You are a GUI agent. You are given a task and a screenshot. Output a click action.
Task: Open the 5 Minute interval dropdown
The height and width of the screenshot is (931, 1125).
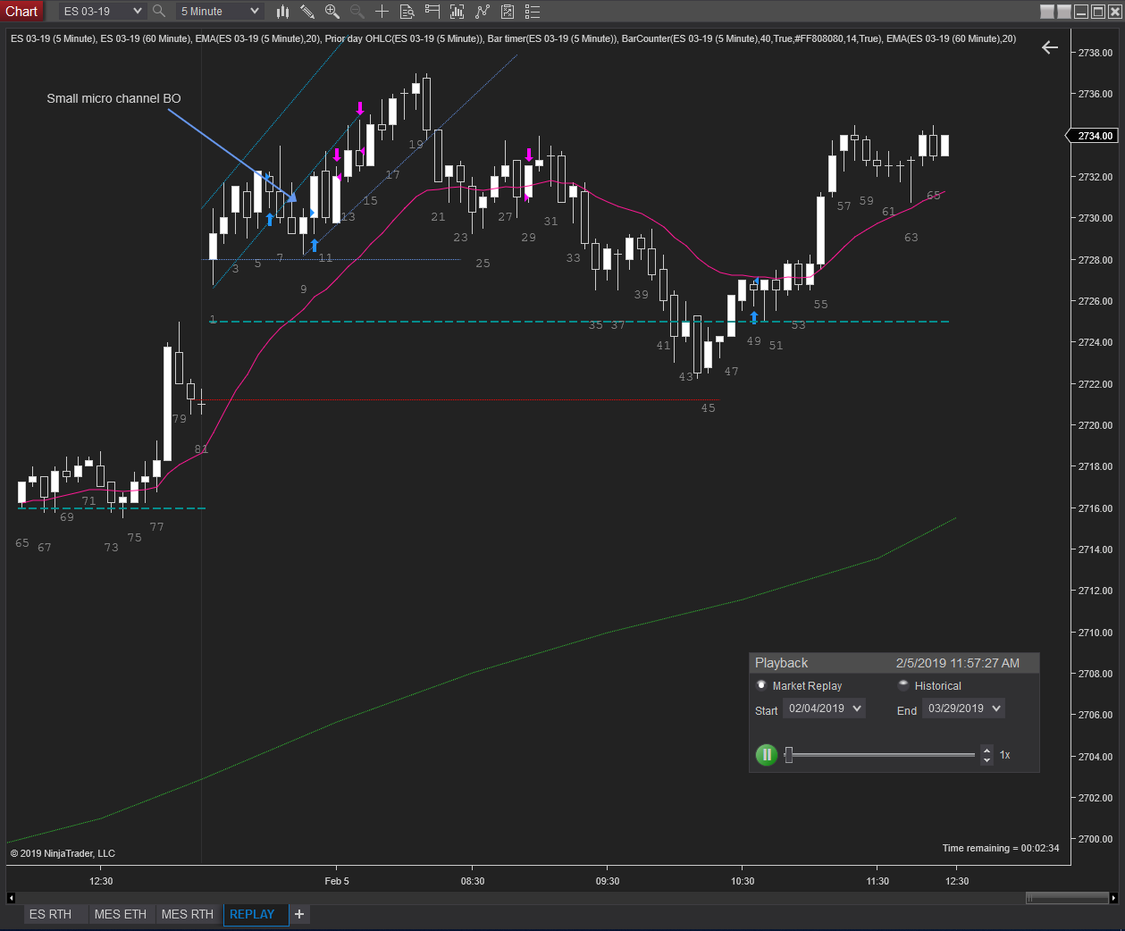(220, 11)
